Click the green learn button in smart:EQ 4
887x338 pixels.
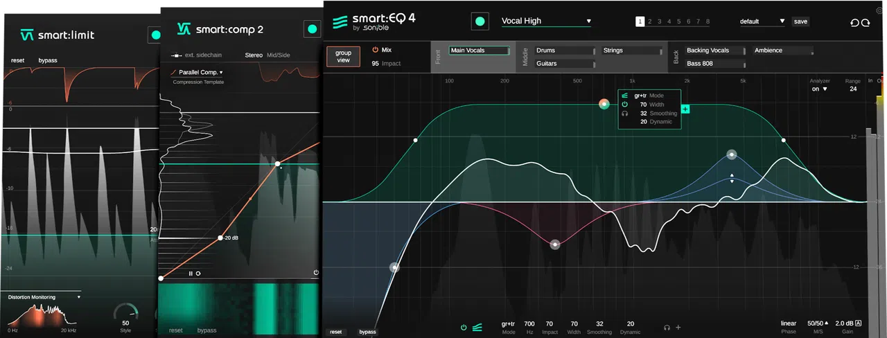479,21
